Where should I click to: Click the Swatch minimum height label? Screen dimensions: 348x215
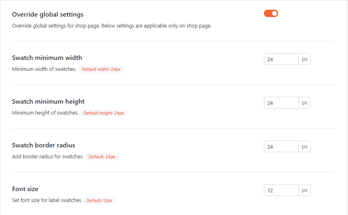pos(48,102)
